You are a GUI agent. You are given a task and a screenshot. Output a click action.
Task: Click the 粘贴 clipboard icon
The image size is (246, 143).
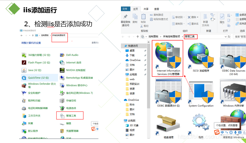pos(143,17)
